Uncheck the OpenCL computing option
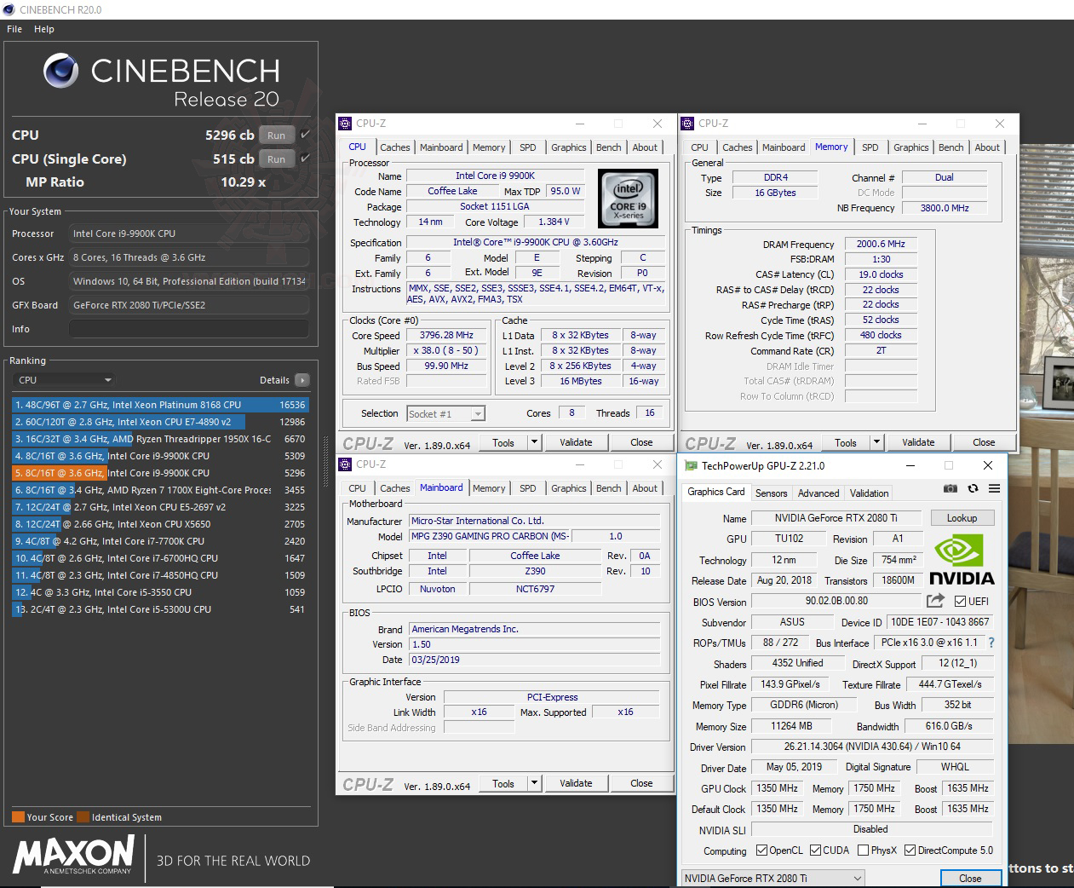The image size is (1074, 888). coord(763,850)
